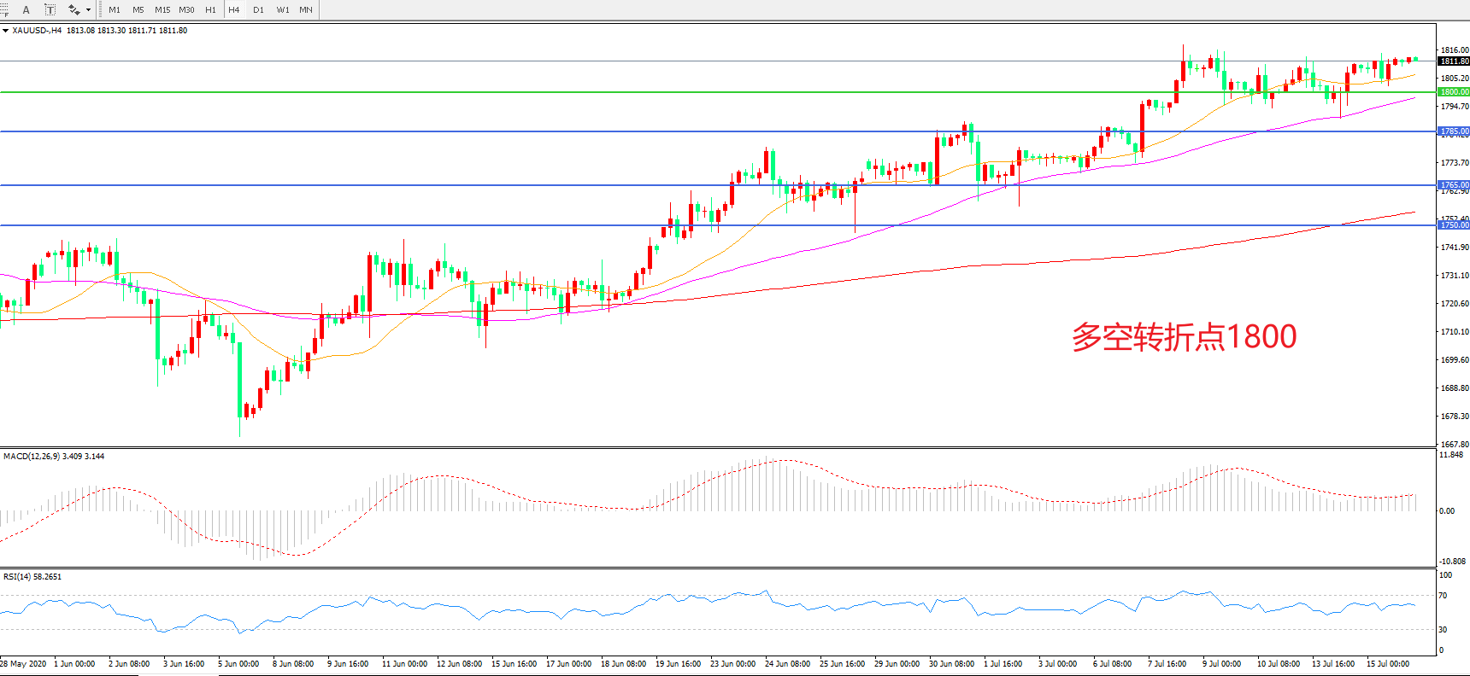Switch chart to M15 timeframe
The height and width of the screenshot is (676, 1470).
click(x=162, y=10)
